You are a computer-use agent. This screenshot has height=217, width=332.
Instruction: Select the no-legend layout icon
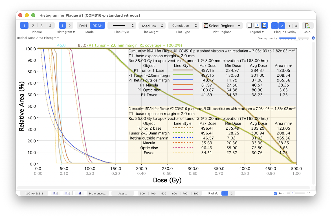[250, 26]
